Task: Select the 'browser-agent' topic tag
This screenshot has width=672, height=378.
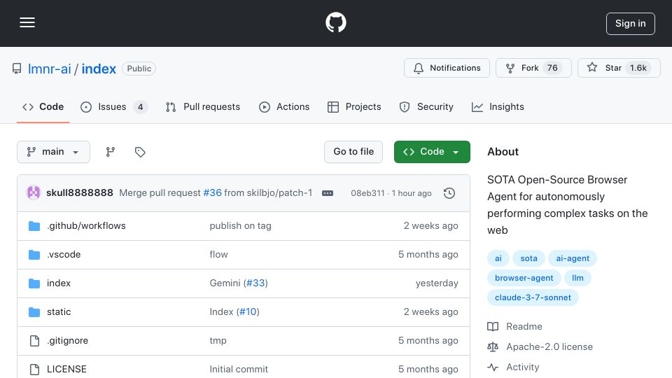Action: tap(524, 278)
